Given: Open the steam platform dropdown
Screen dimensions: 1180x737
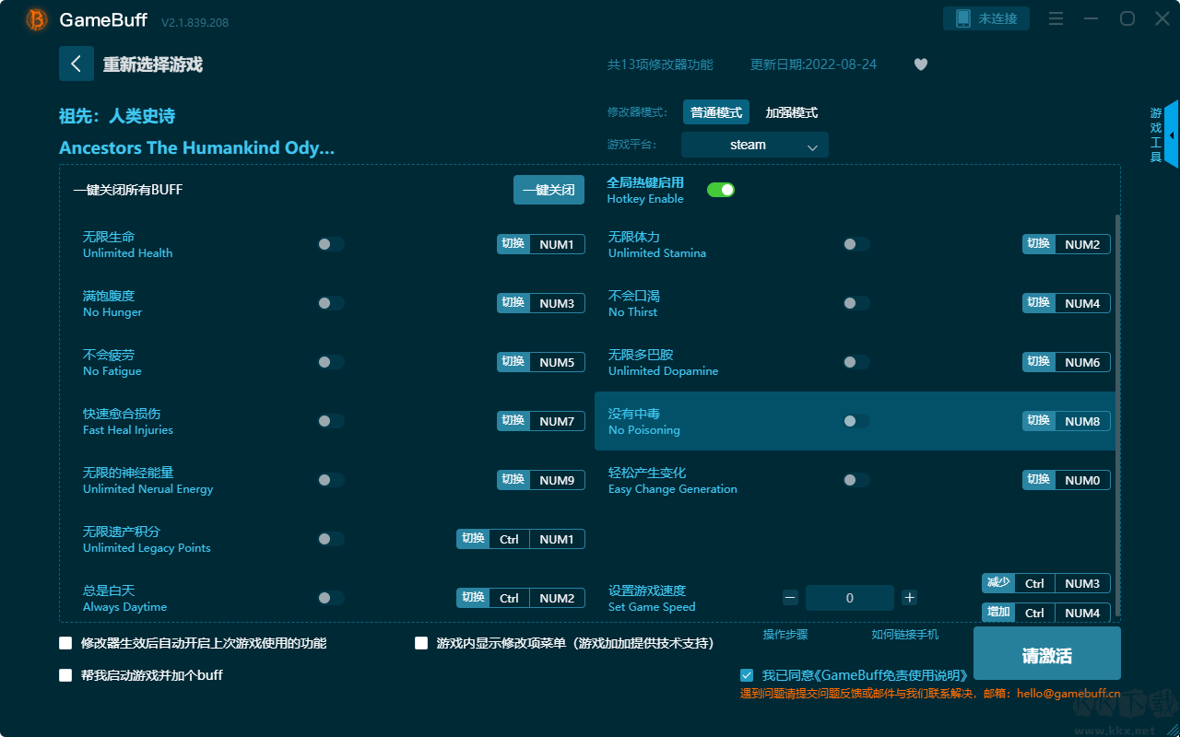Looking at the screenshot, I should tap(754, 145).
